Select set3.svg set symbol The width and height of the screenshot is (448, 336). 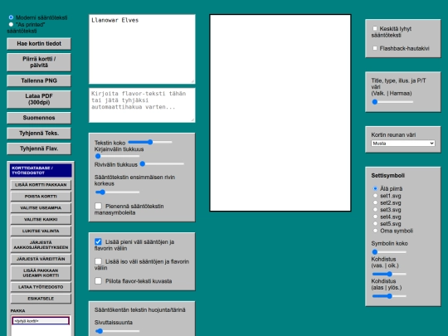tap(375, 210)
